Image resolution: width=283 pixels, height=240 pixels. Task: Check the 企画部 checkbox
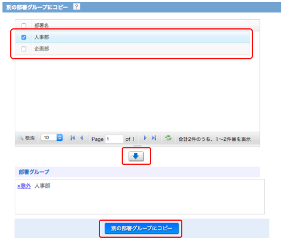[24, 49]
